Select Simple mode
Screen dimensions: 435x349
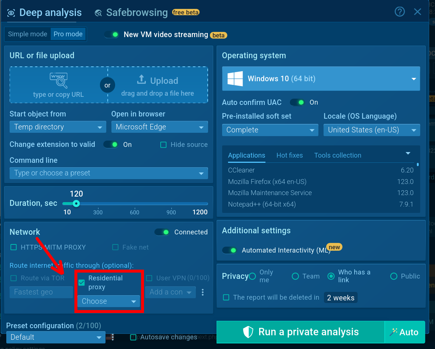(27, 34)
